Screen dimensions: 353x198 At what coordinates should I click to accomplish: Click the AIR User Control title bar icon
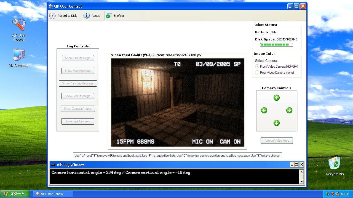50,6
